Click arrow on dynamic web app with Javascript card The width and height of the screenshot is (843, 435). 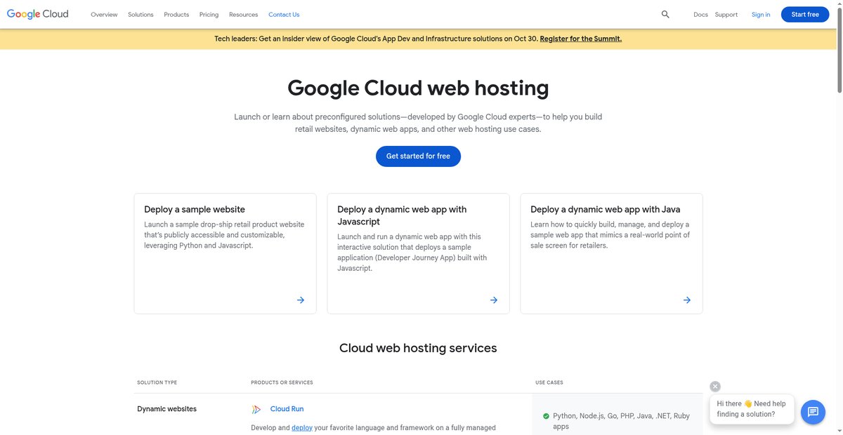coord(494,300)
